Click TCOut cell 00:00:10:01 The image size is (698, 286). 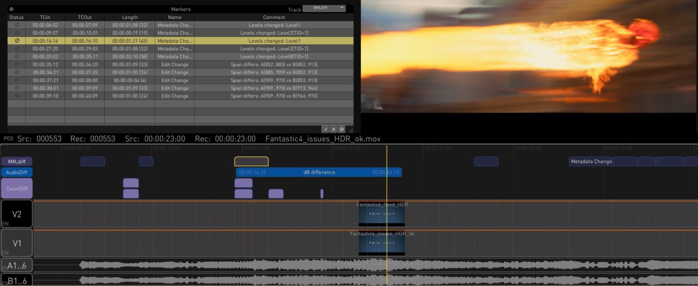[x=85, y=33]
